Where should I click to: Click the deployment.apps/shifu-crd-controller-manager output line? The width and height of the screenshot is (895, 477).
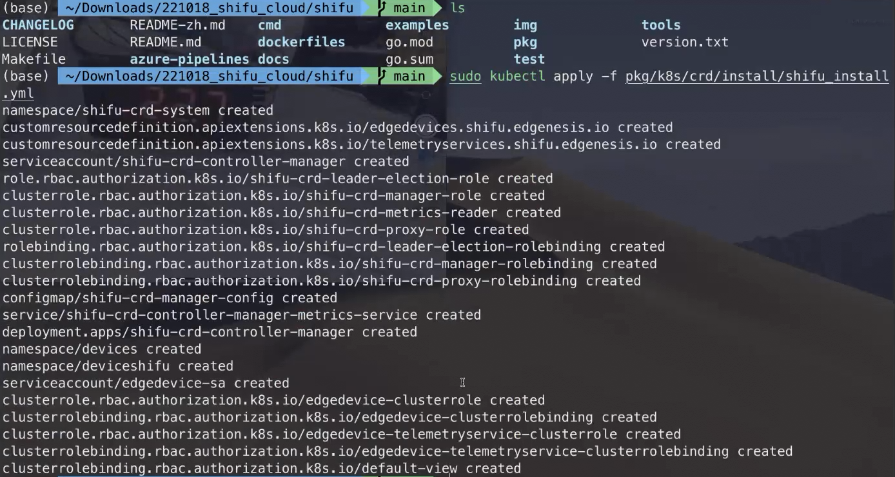pyautogui.click(x=210, y=332)
